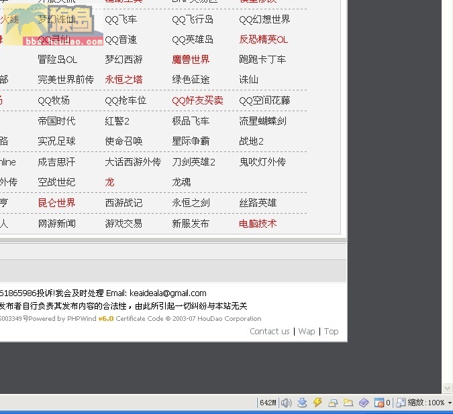Open the 大话西游外传 forum link
This screenshot has width=453, height=414.
(133, 161)
